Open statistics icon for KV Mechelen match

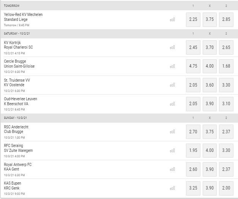coord(172,20)
